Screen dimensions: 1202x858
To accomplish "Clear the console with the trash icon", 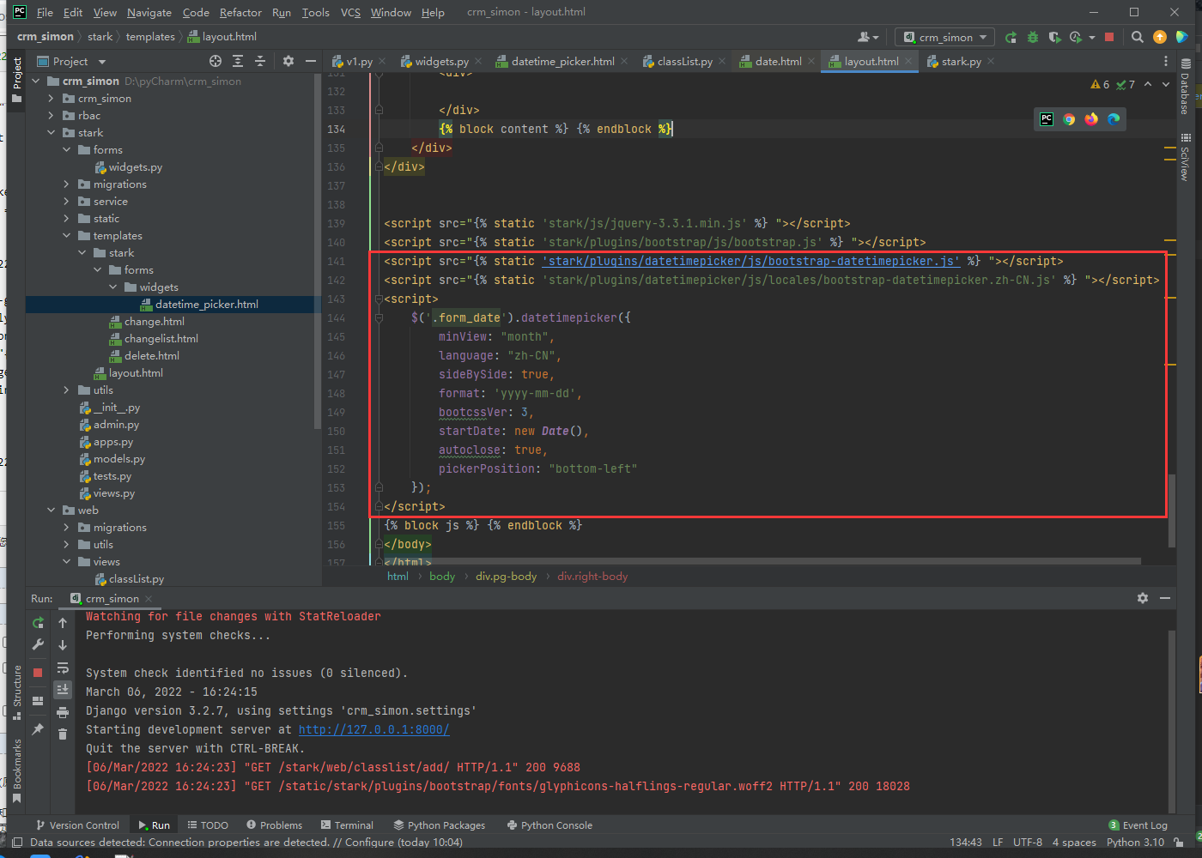I will pyautogui.click(x=63, y=734).
